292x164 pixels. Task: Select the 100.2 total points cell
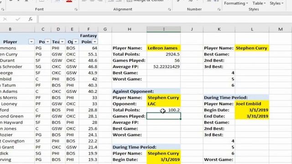163,110
